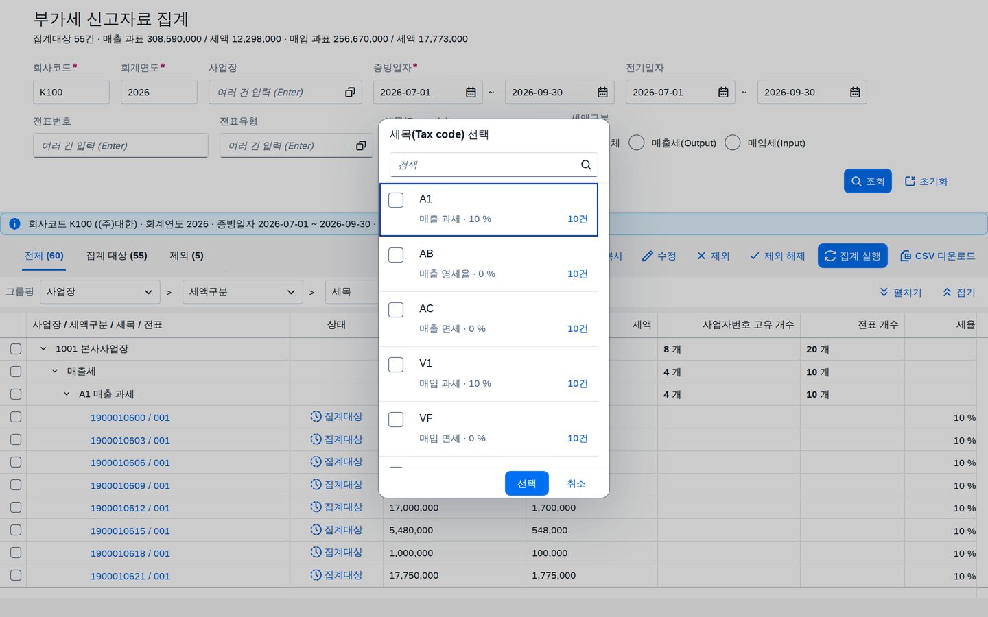988x617 pixels.
Task: Select the 매입세(Input) radio button
Action: click(733, 143)
